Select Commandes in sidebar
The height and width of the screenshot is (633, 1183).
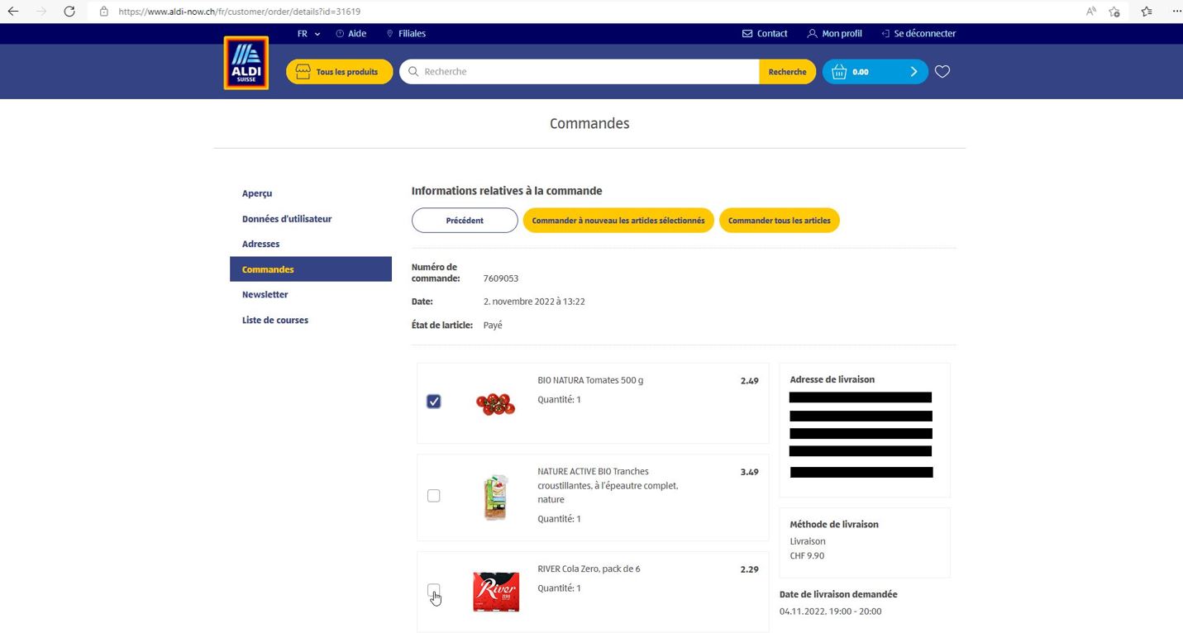pyautogui.click(x=311, y=269)
